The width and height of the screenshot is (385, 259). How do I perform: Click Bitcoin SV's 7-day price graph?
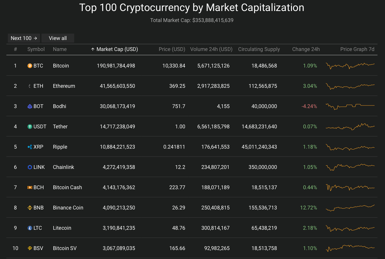click(x=350, y=248)
